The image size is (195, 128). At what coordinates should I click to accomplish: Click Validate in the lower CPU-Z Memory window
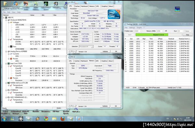click(105, 106)
